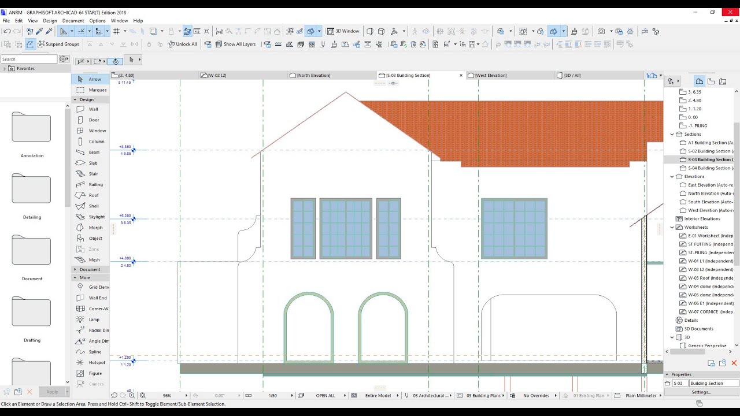Pick the Eyedropper parameter tool
This screenshot has width=740, height=416.
[39, 31]
